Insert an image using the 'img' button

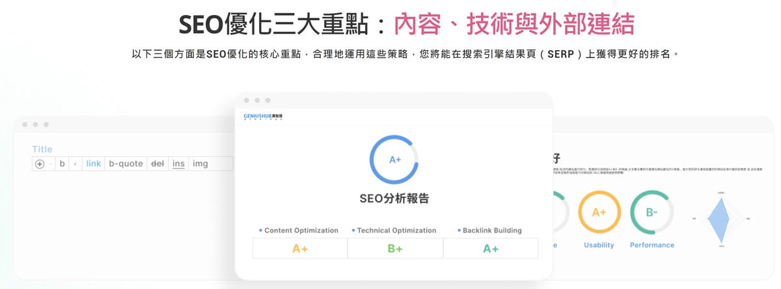(200, 164)
